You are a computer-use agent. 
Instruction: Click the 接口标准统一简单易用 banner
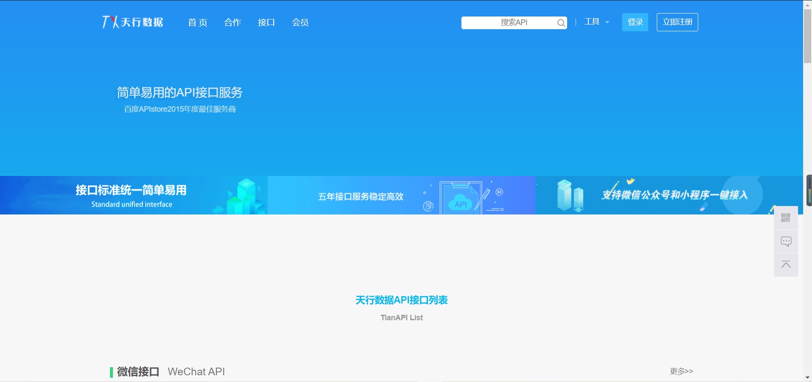point(134,195)
